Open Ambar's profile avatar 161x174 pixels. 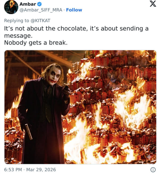click(11, 7)
